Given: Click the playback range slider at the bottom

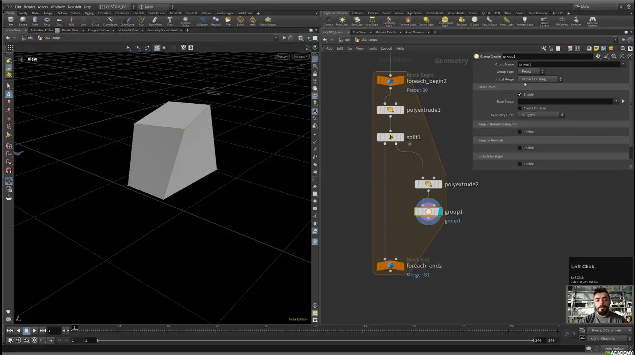Looking at the screenshot, I should pos(313,340).
